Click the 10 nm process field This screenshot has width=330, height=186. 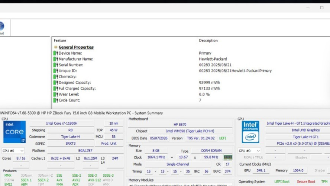pyautogui.click(x=114, y=123)
